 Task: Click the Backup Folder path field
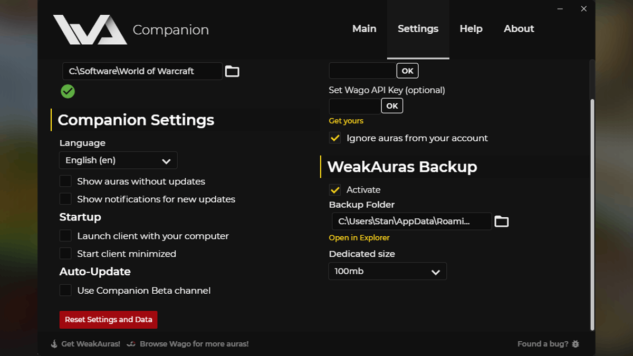[411, 222]
